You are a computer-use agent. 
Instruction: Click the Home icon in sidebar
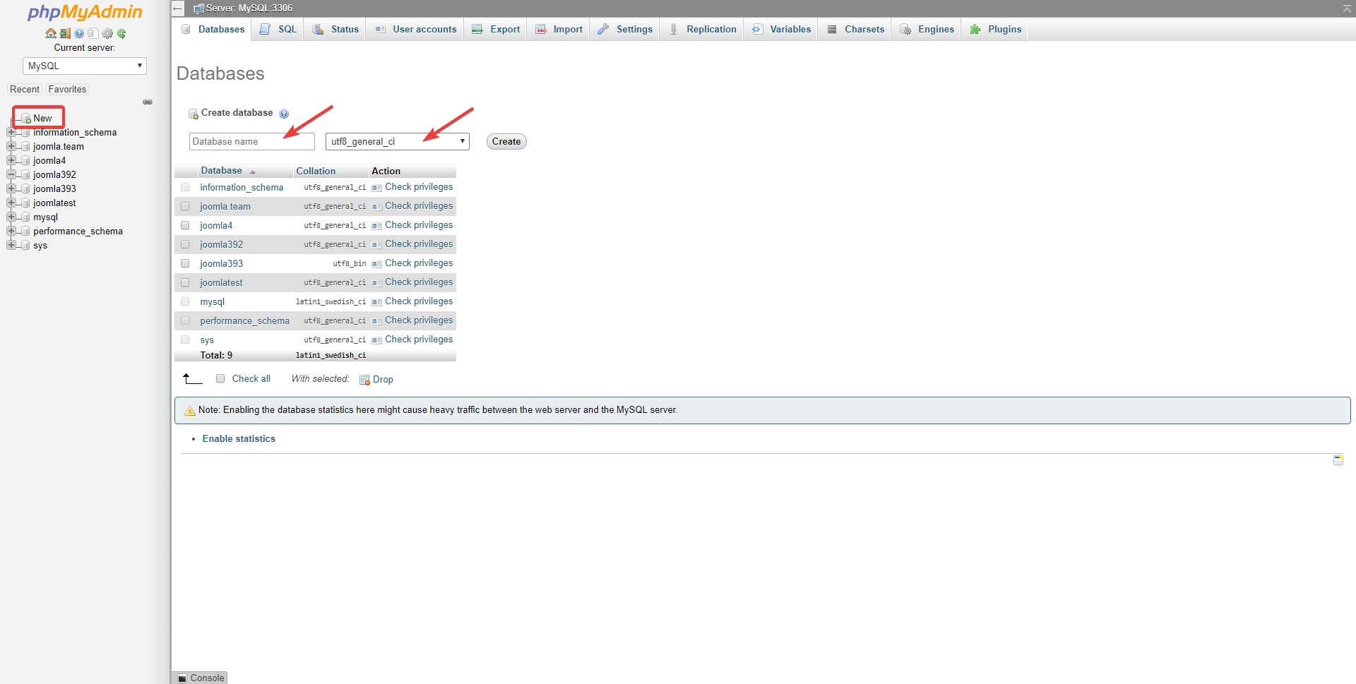point(51,33)
